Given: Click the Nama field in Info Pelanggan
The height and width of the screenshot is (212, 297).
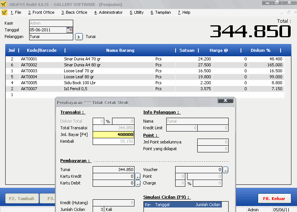Looking at the screenshot, I should (197, 121).
